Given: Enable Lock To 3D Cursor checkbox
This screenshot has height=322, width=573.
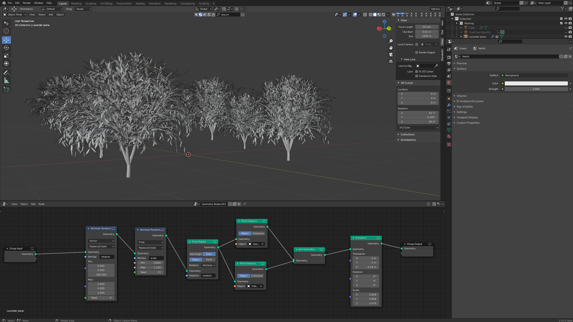Looking at the screenshot, I should [417, 72].
